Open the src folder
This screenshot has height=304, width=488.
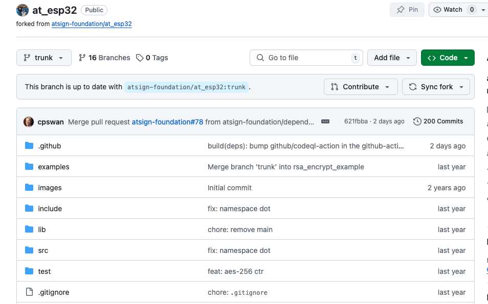pyautogui.click(x=43, y=250)
